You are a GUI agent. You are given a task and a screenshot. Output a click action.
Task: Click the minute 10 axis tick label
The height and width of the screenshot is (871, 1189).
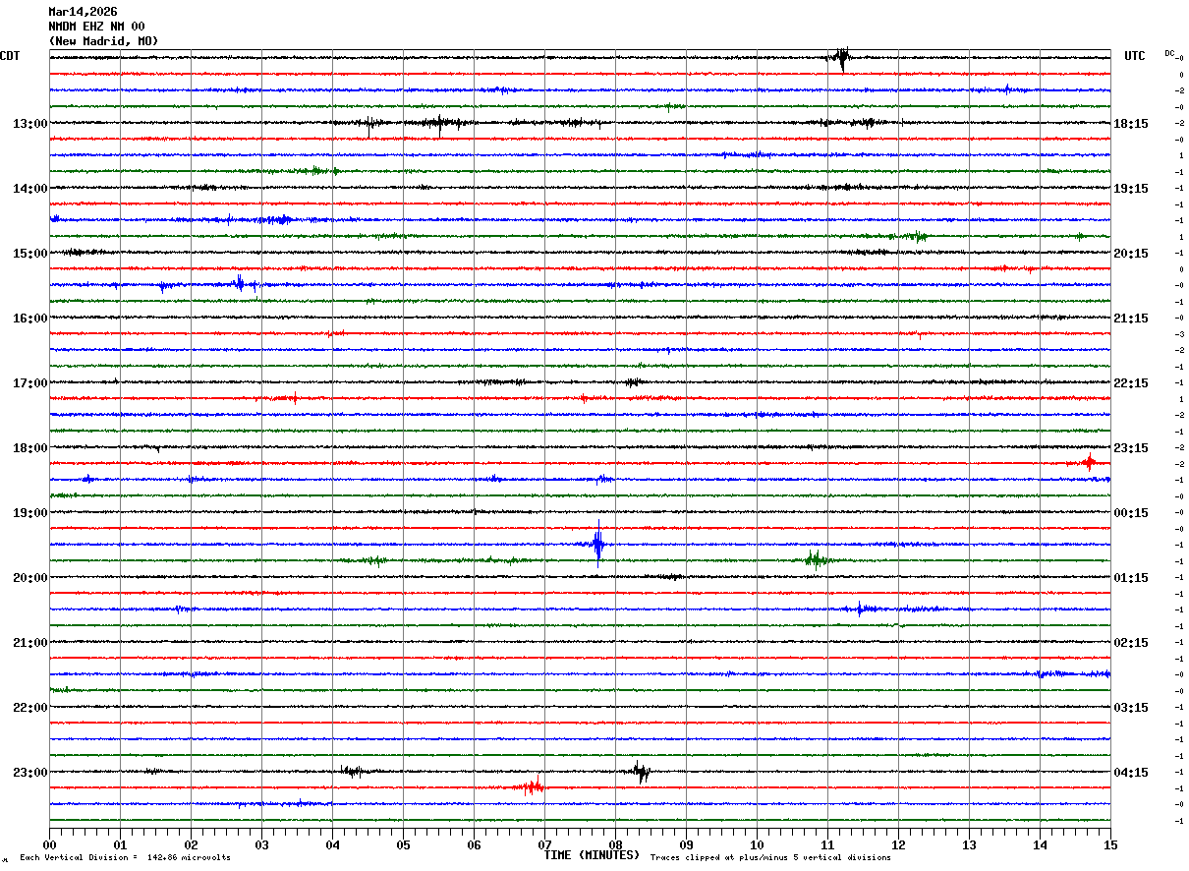pos(757,844)
